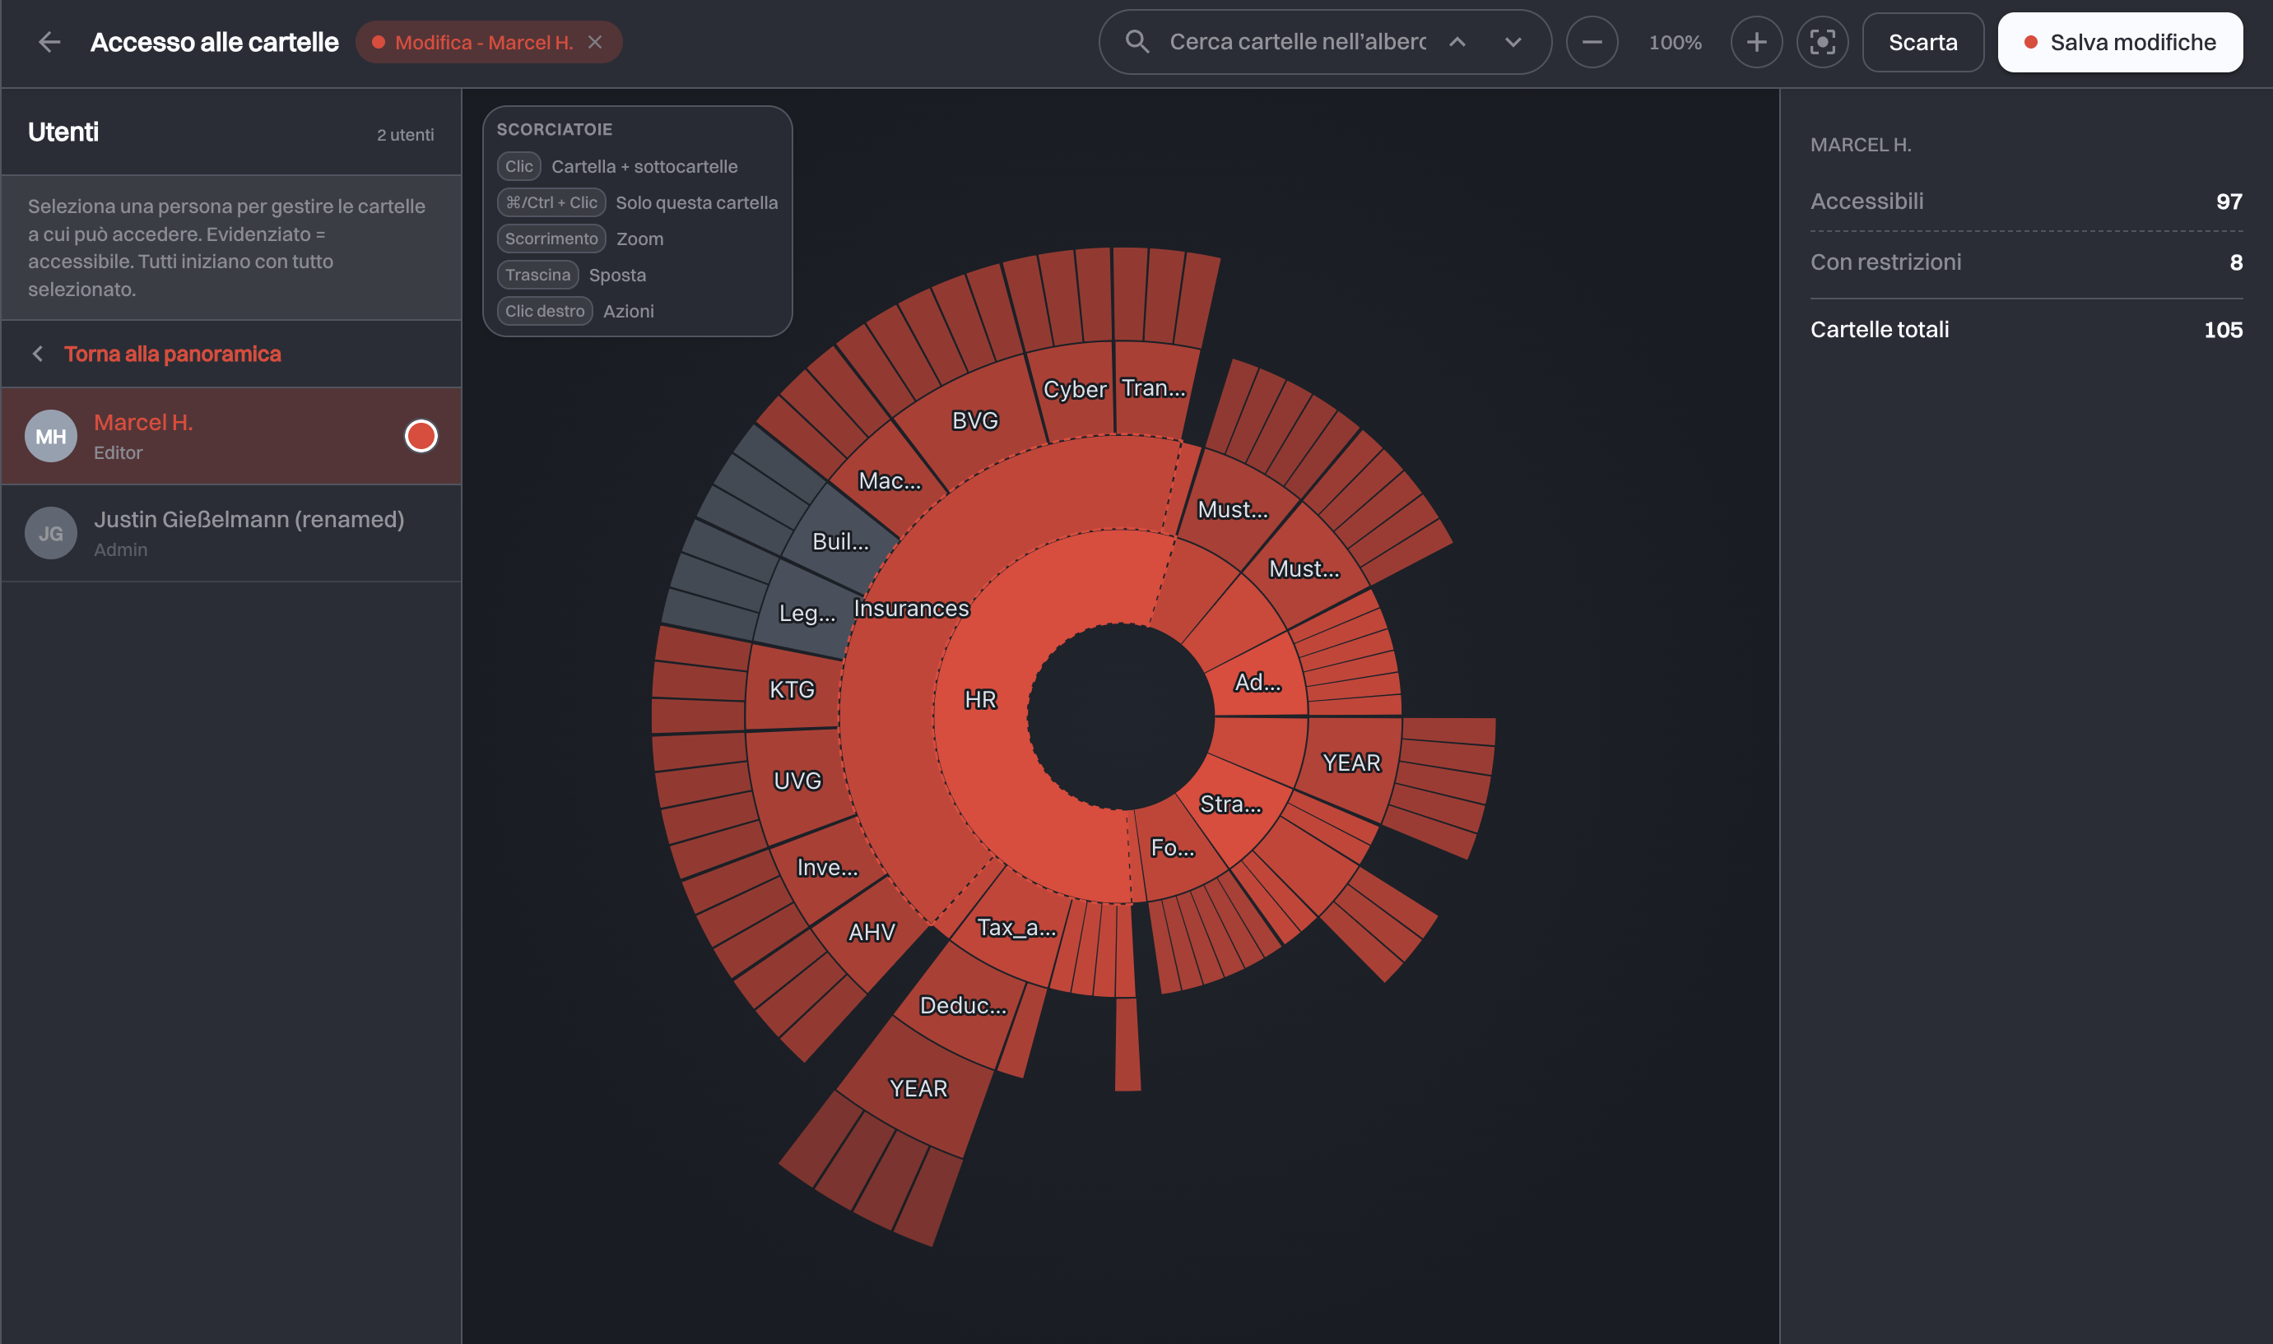Image resolution: width=2273 pixels, height=1344 pixels.
Task: Toggle the BVG folder segment
Action: point(975,420)
